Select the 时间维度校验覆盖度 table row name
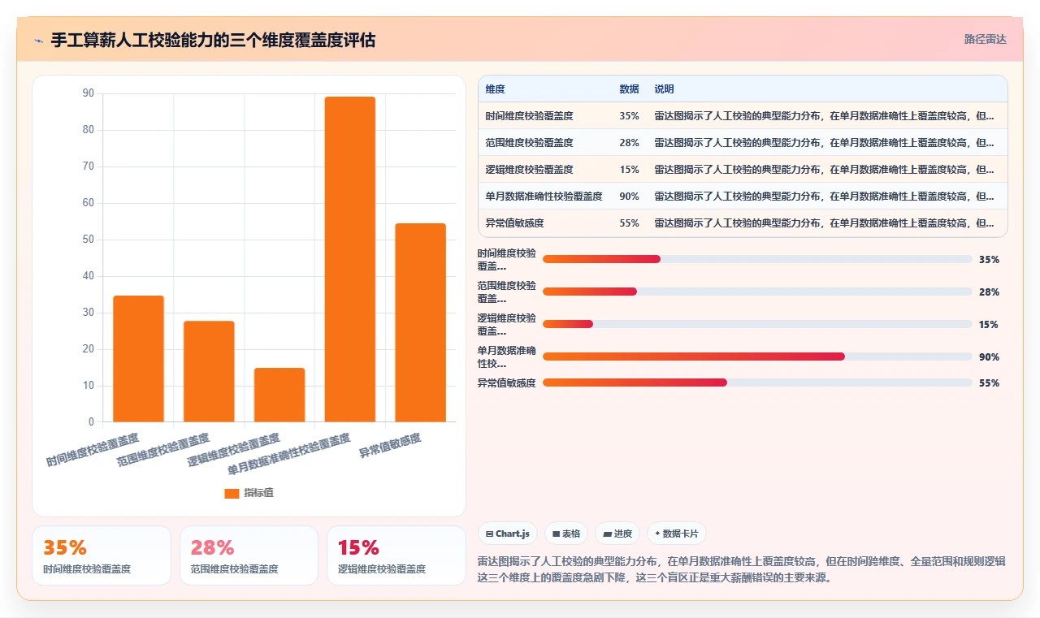This screenshot has height=618, width=1040. (529, 116)
